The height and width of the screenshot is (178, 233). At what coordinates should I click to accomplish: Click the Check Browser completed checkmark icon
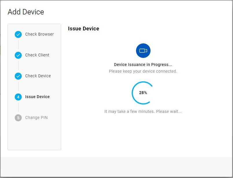click(x=18, y=34)
